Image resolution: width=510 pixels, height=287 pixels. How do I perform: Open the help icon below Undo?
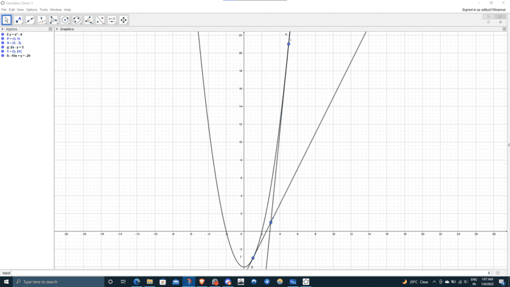click(488, 22)
